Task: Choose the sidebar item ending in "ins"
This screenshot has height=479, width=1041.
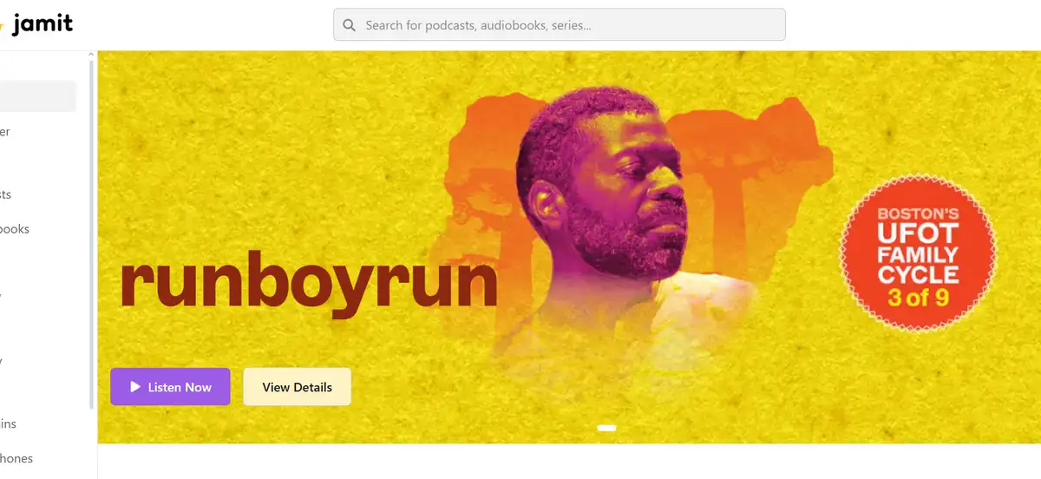Action: [9, 423]
